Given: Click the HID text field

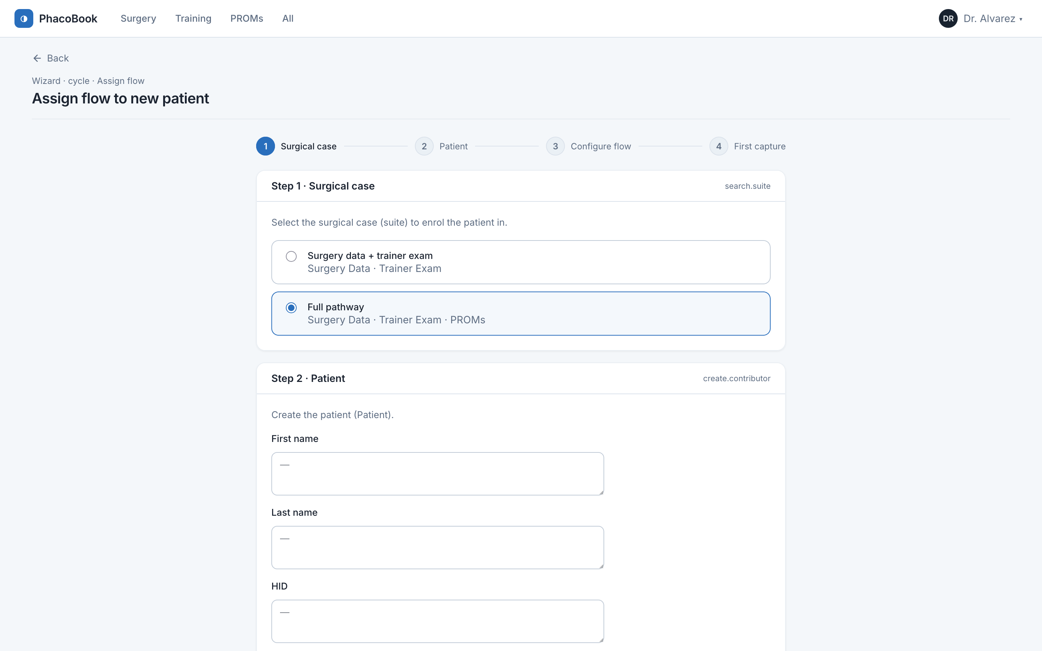Looking at the screenshot, I should (x=437, y=621).
